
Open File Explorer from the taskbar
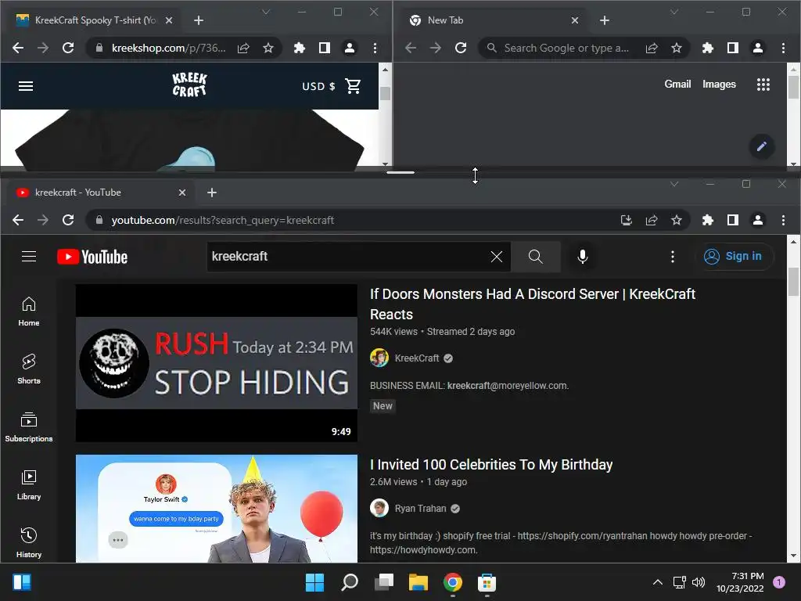(x=418, y=582)
